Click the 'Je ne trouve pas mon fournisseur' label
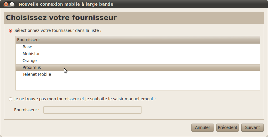The height and width of the screenshot is (137, 268). pyautogui.click(x=85, y=99)
